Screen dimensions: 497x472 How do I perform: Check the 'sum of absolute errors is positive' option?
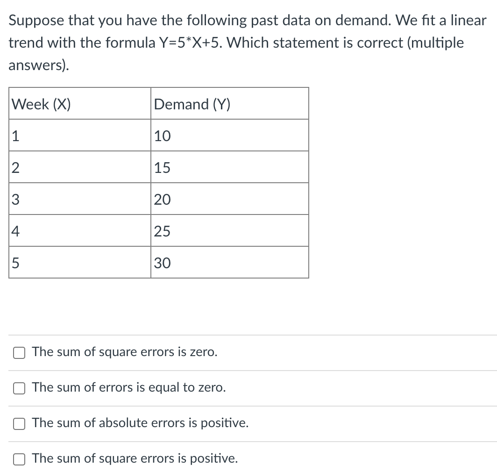tap(19, 424)
